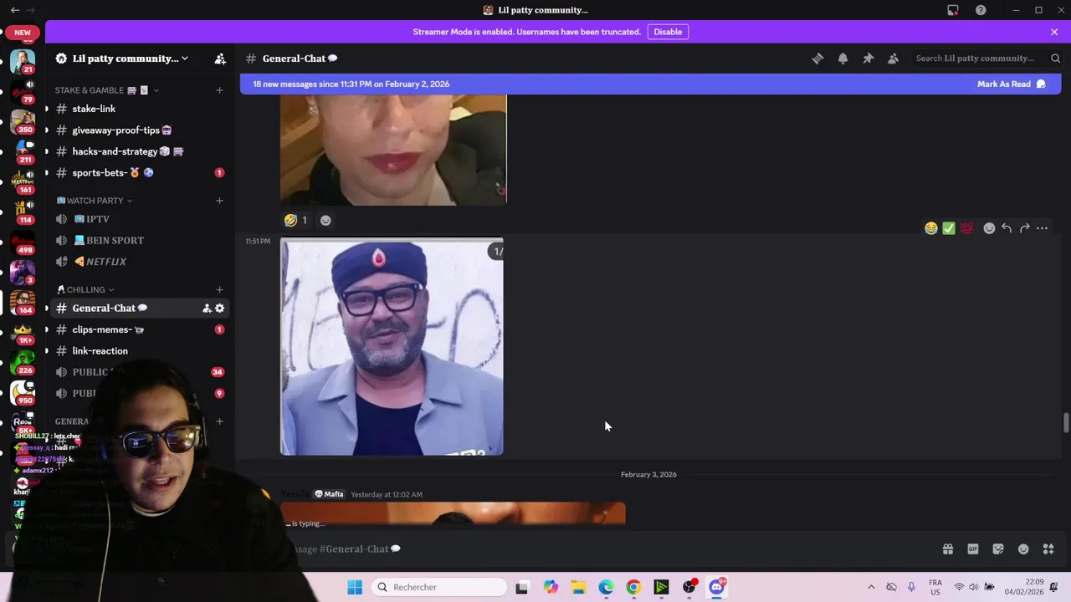1071x602 pixels.
Task: Open File Explorer from taskbar
Action: click(578, 587)
